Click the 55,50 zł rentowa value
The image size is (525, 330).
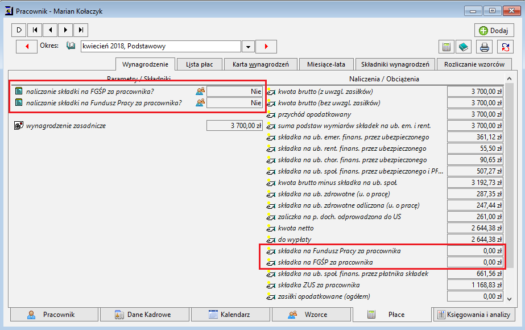475,148
